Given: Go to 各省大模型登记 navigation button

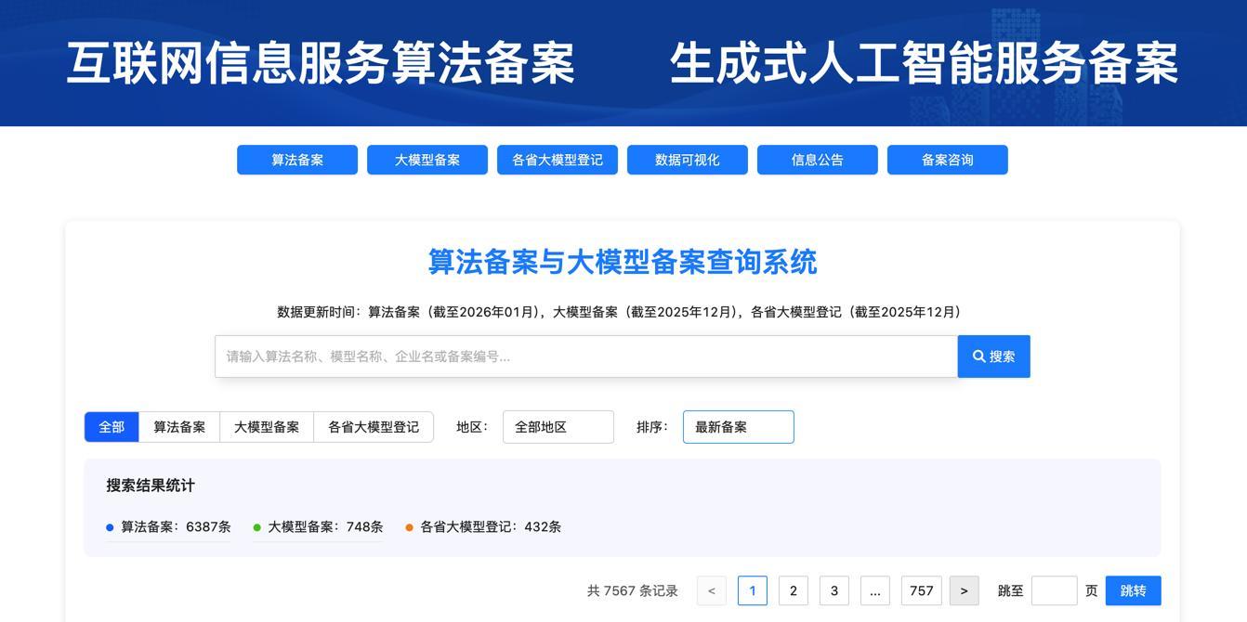Looking at the screenshot, I should [x=558, y=160].
